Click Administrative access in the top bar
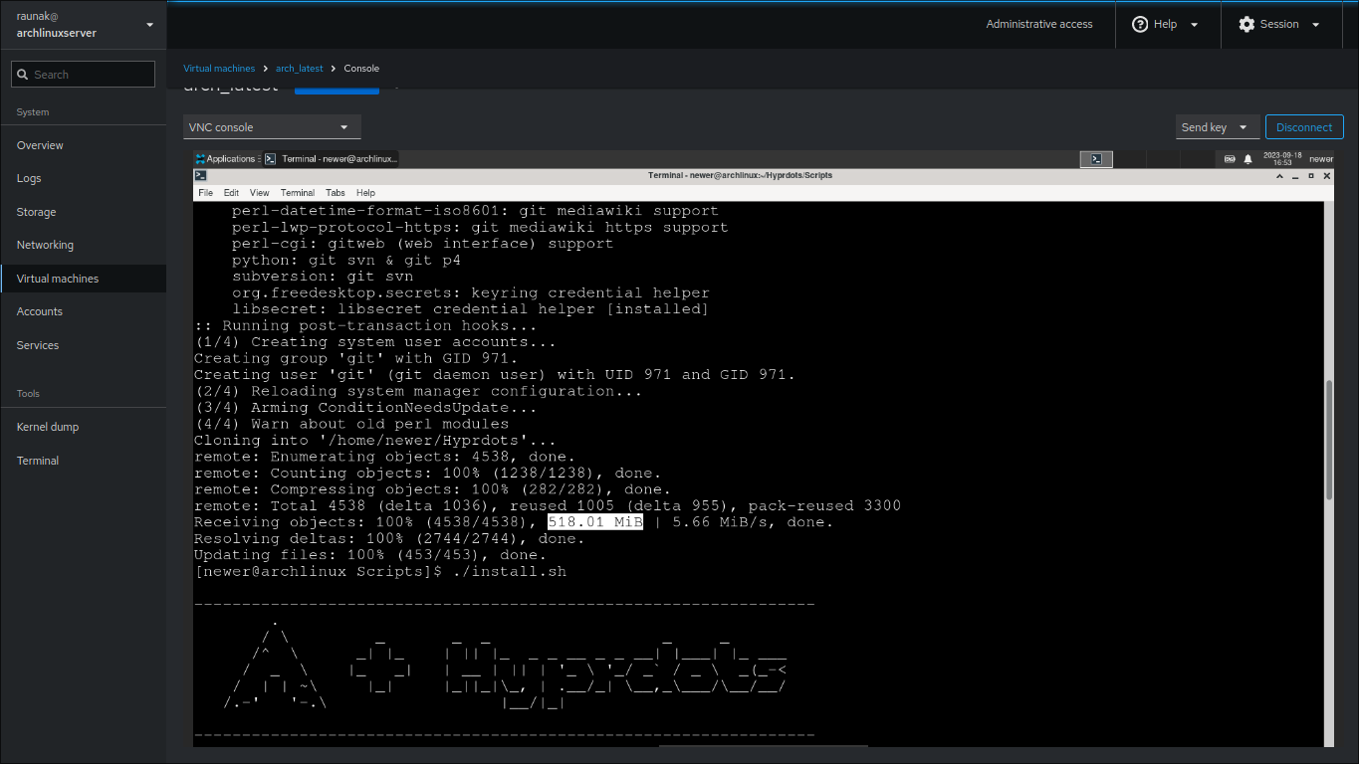1359x764 pixels. (1039, 24)
